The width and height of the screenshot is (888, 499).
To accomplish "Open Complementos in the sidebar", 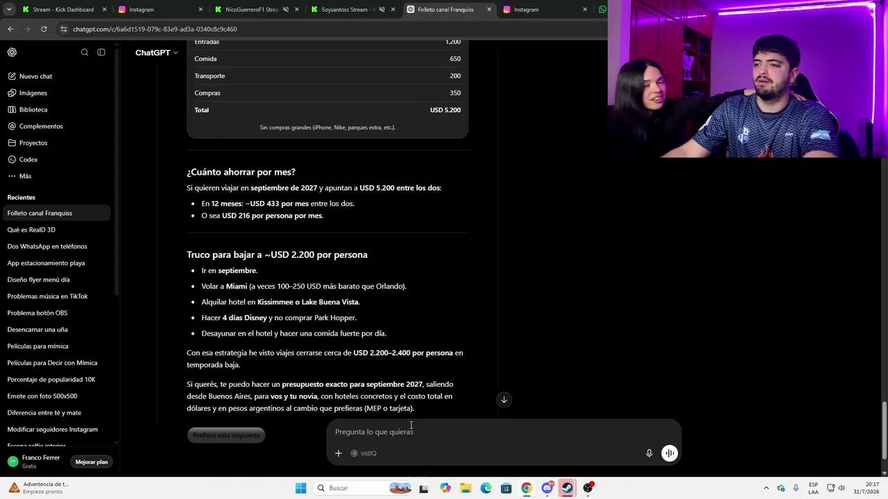I will point(55,126).
